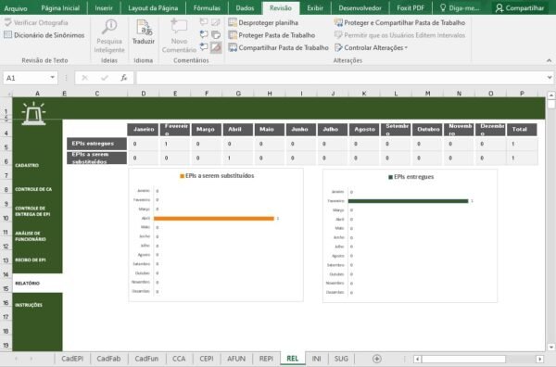Open Controlar Alterações dropdown

[x=371, y=47]
